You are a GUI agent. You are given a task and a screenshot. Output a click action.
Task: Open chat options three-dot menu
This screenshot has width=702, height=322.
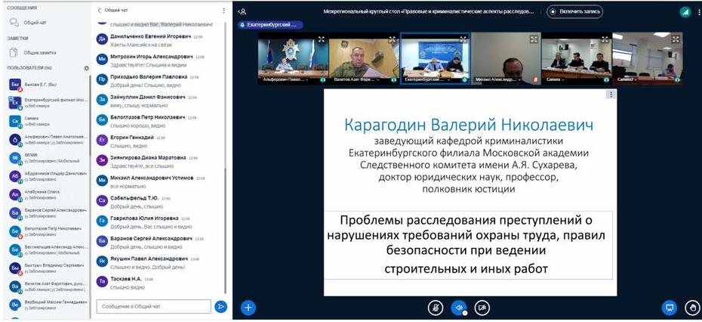pos(223,11)
